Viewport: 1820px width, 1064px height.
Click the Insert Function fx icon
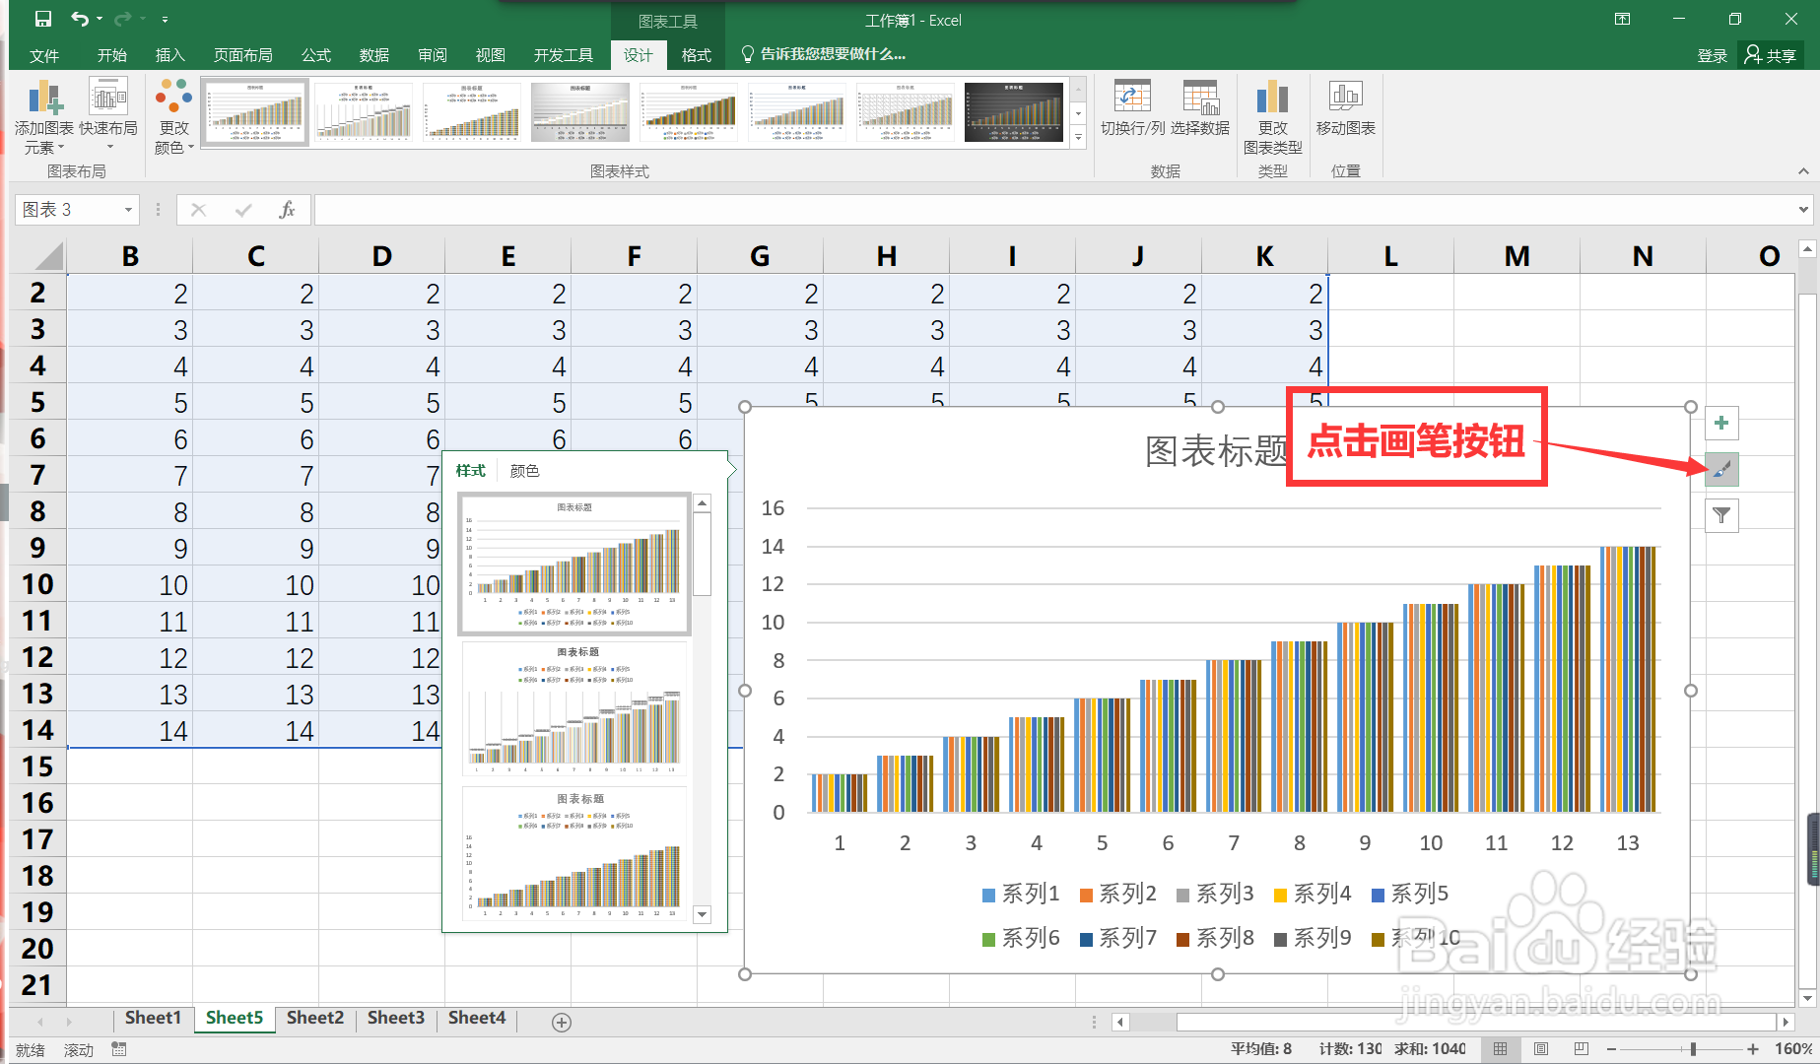click(287, 210)
